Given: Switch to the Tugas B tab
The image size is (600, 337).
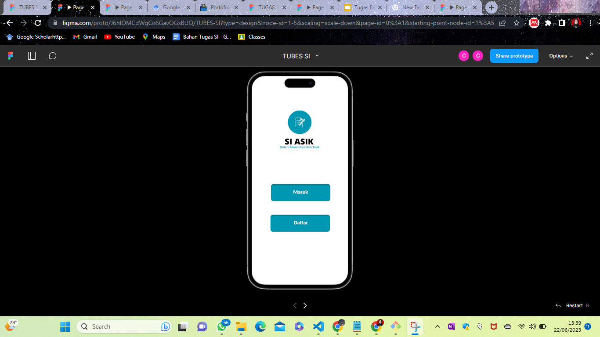Looking at the screenshot, I should [x=363, y=7].
